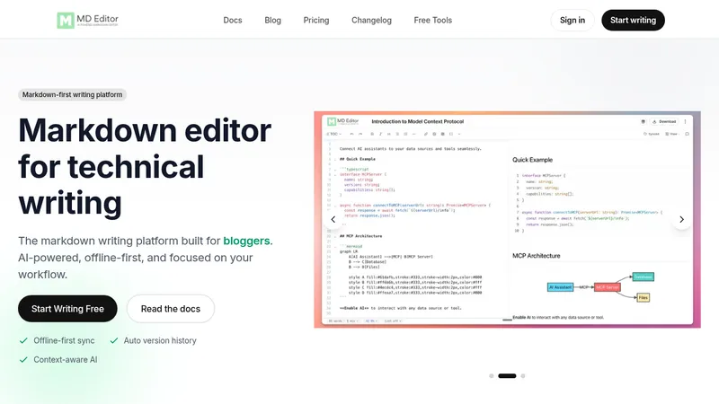Viewport: 719px width, 404px height.
Task: Open the Docs page
Action: pos(233,20)
